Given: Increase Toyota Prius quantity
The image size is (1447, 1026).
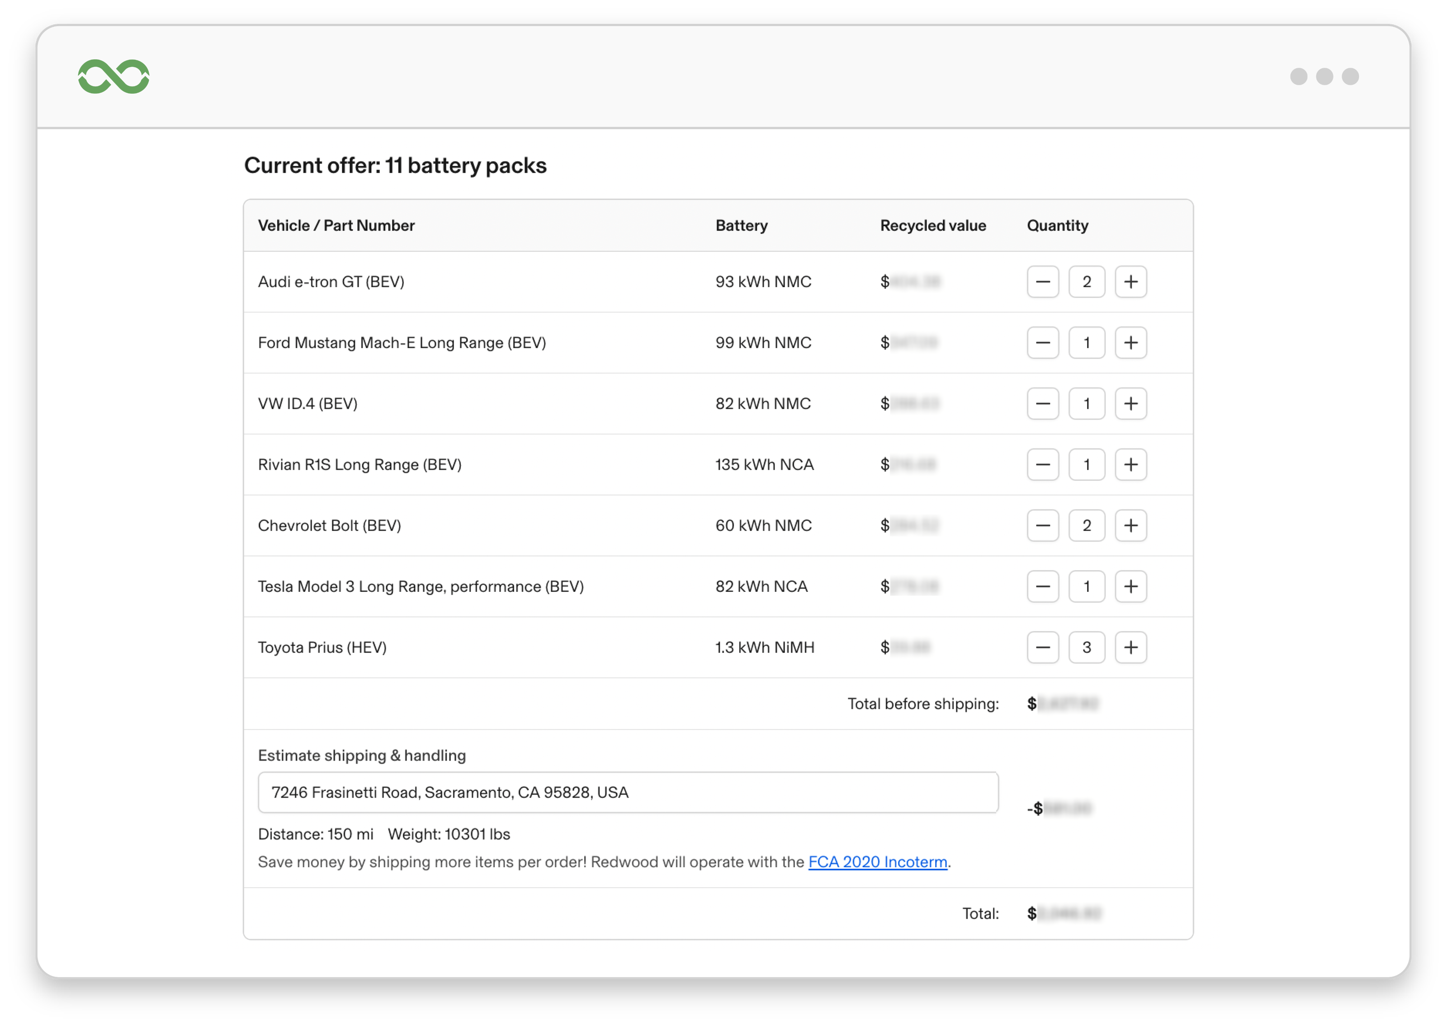Looking at the screenshot, I should (x=1130, y=648).
